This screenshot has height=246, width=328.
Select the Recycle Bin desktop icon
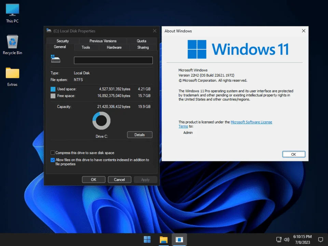(x=12, y=45)
